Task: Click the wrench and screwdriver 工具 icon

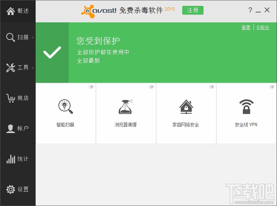Action: (11, 68)
